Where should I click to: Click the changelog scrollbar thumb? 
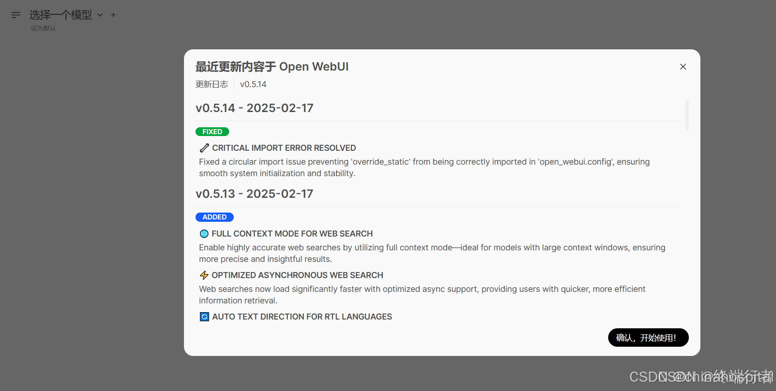tap(687, 115)
